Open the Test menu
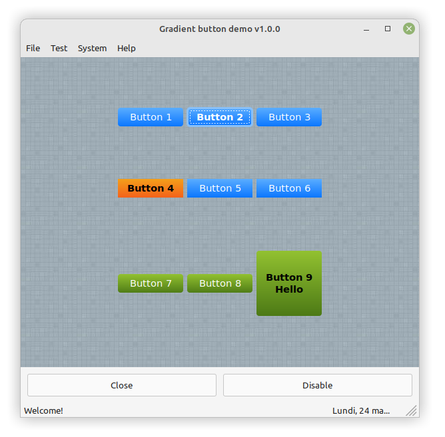The width and height of the screenshot is (445, 437). coord(59,48)
